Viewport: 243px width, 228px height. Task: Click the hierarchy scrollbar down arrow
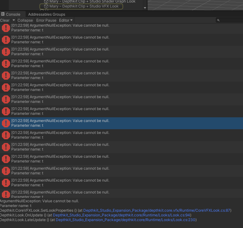(x=145, y=8)
